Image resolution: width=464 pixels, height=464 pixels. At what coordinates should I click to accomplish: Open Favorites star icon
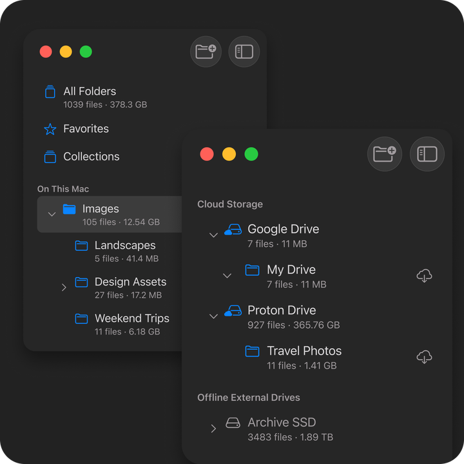coord(50,129)
